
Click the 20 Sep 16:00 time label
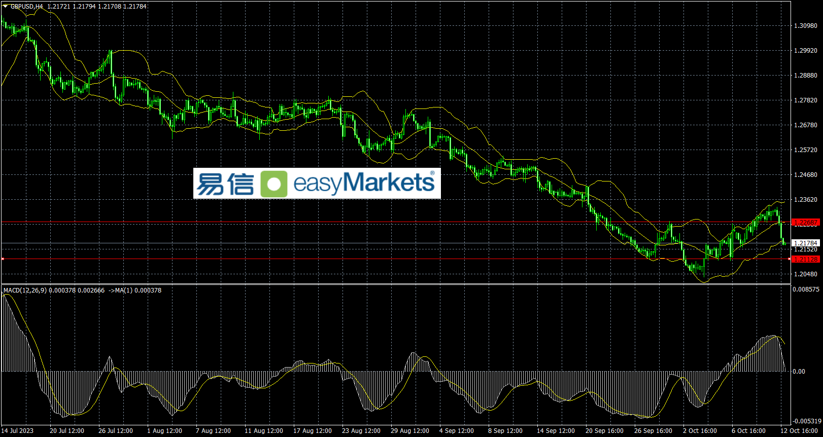[605, 431]
